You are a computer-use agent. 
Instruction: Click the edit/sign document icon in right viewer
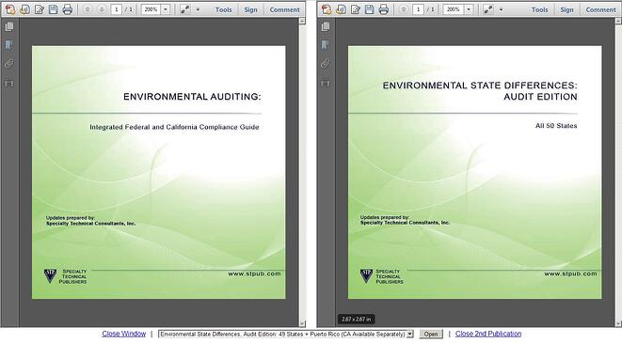355,9
